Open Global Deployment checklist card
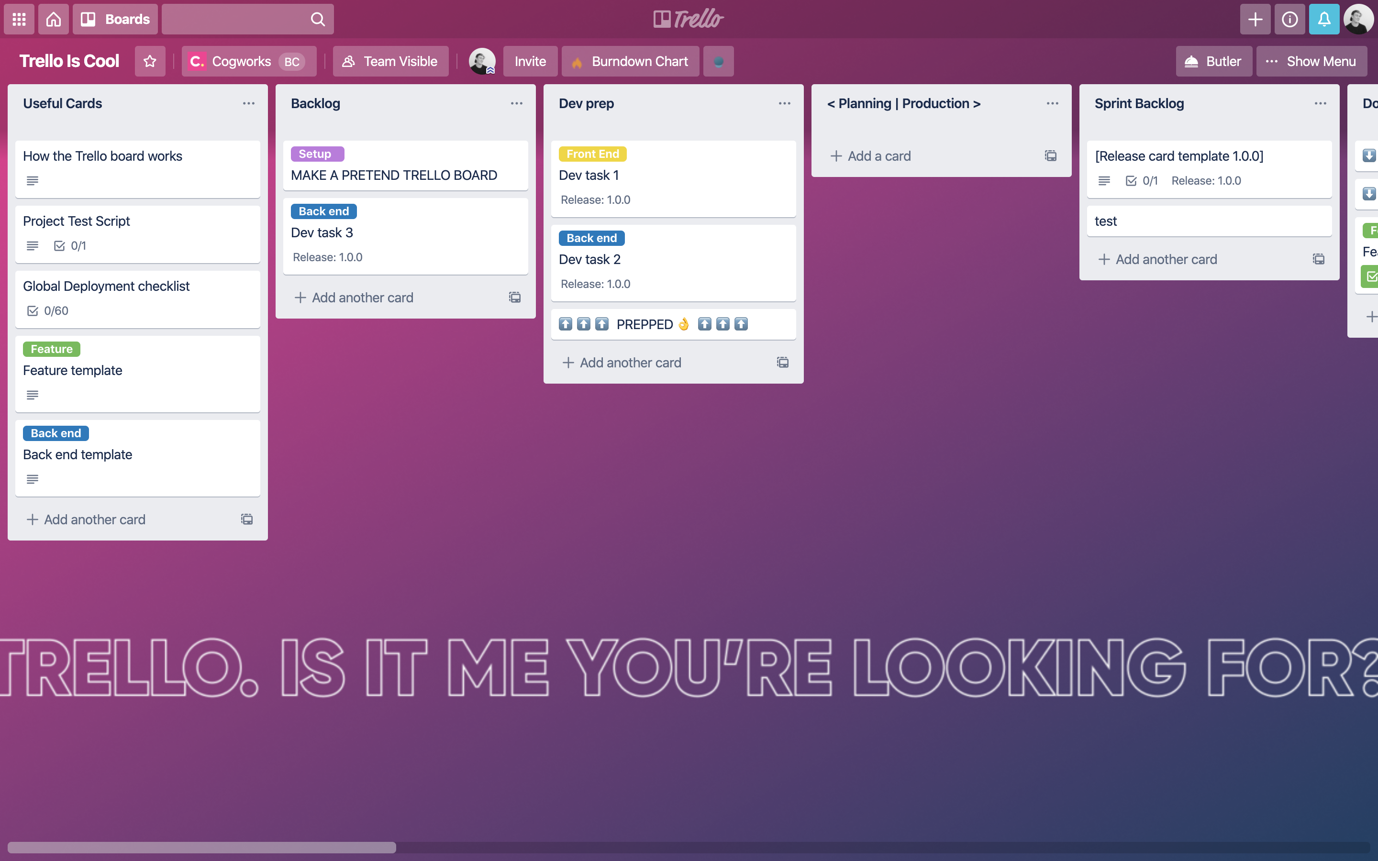This screenshot has width=1378, height=861. pyautogui.click(x=138, y=299)
